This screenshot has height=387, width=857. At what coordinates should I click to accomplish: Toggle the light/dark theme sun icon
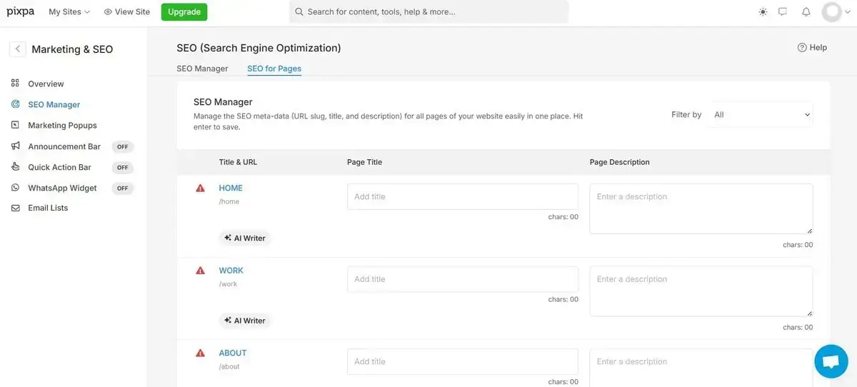[763, 12]
